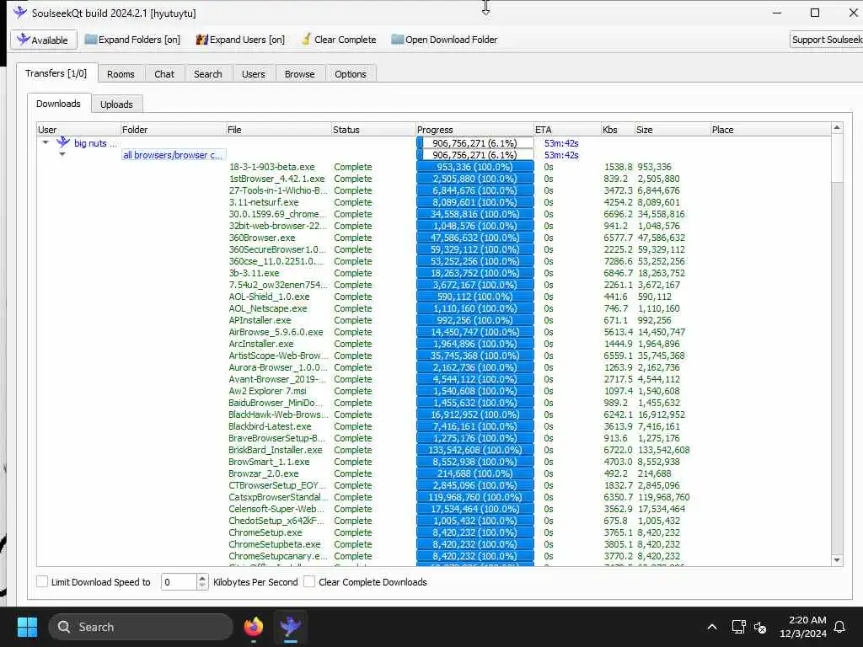This screenshot has height=647, width=863.
Task: Click the all browsers folder progress bar
Action: [475, 155]
